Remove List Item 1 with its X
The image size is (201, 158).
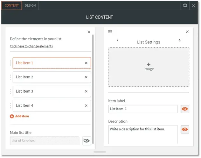point(86,63)
